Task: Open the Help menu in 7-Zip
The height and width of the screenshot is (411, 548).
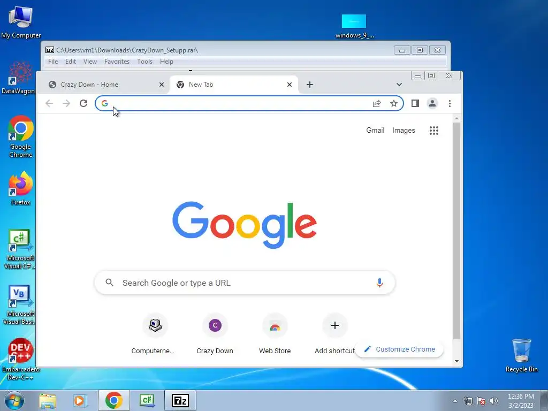Action: 166,62
